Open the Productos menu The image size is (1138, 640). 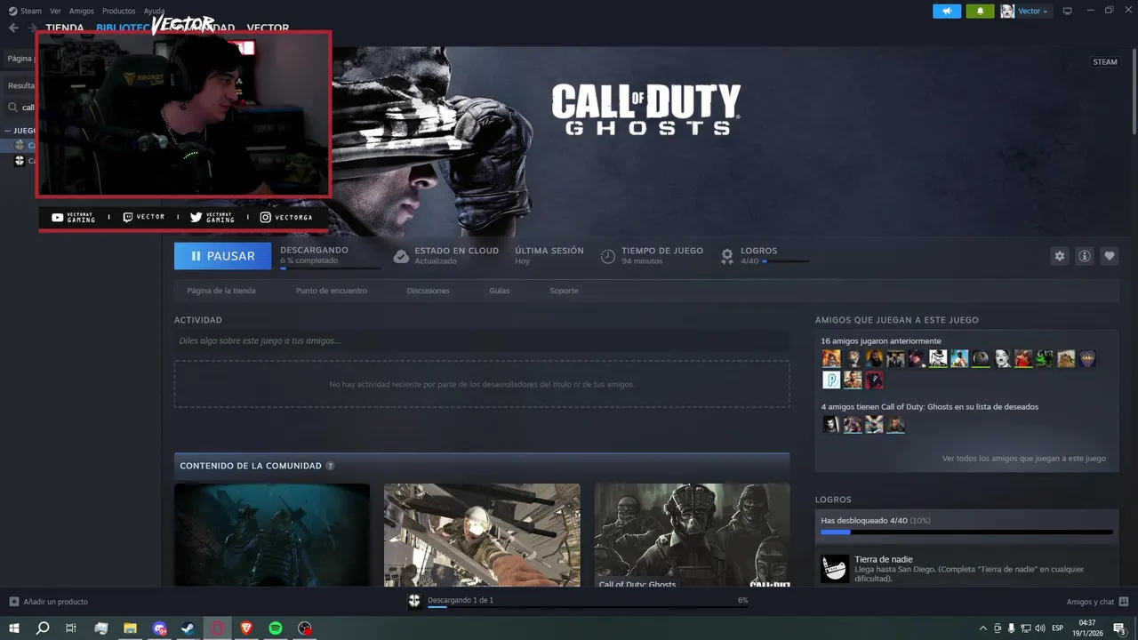point(118,11)
